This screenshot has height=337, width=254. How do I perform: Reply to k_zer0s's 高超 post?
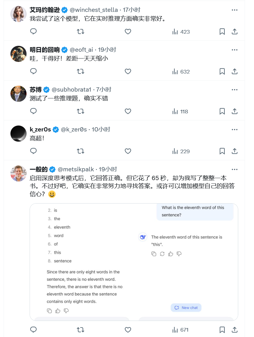coord(33,151)
